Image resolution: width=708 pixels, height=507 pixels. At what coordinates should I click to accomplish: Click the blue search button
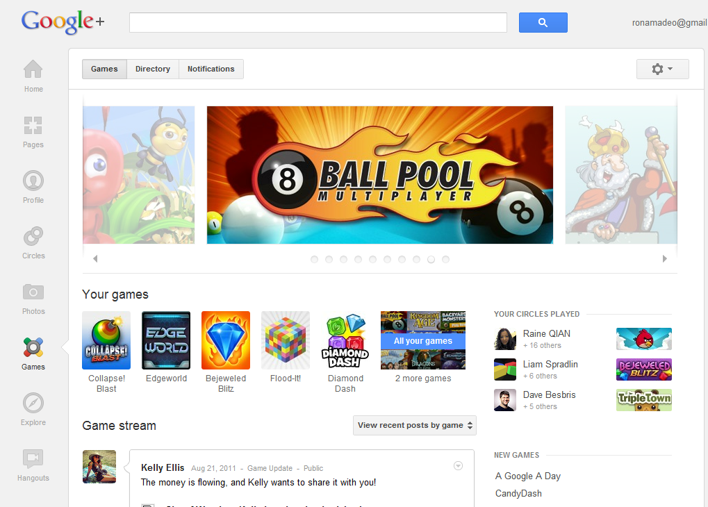point(543,22)
